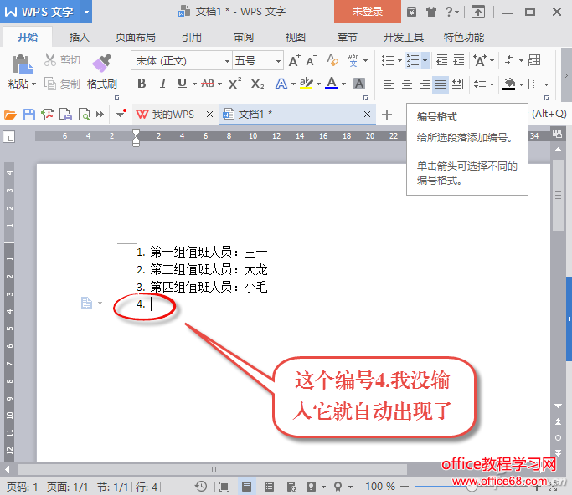
Task: Click the ruler tab selector corner box
Action: point(9,137)
